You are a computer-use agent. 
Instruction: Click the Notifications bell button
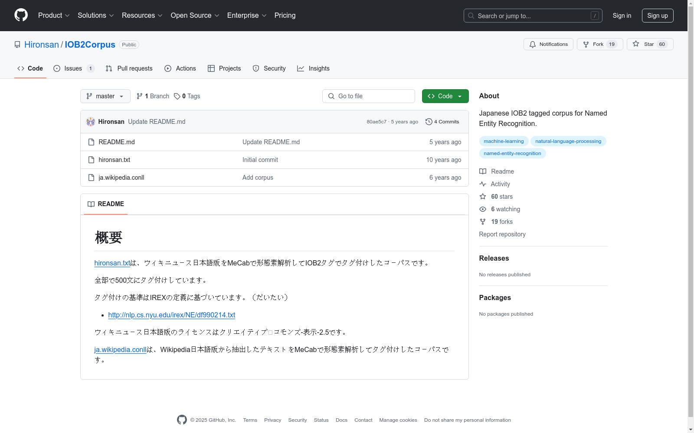click(548, 44)
